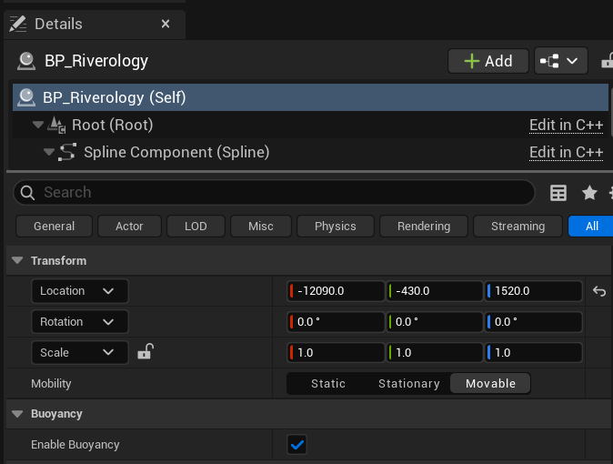Open the Location type dropdown
The height and width of the screenshot is (464, 613).
click(80, 291)
